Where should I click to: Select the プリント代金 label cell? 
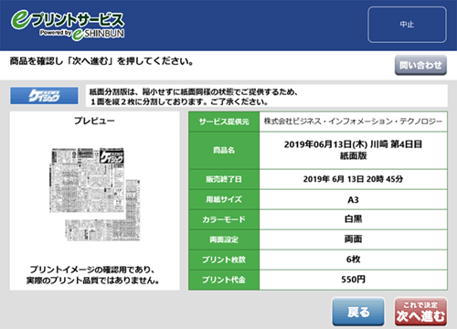(x=224, y=280)
